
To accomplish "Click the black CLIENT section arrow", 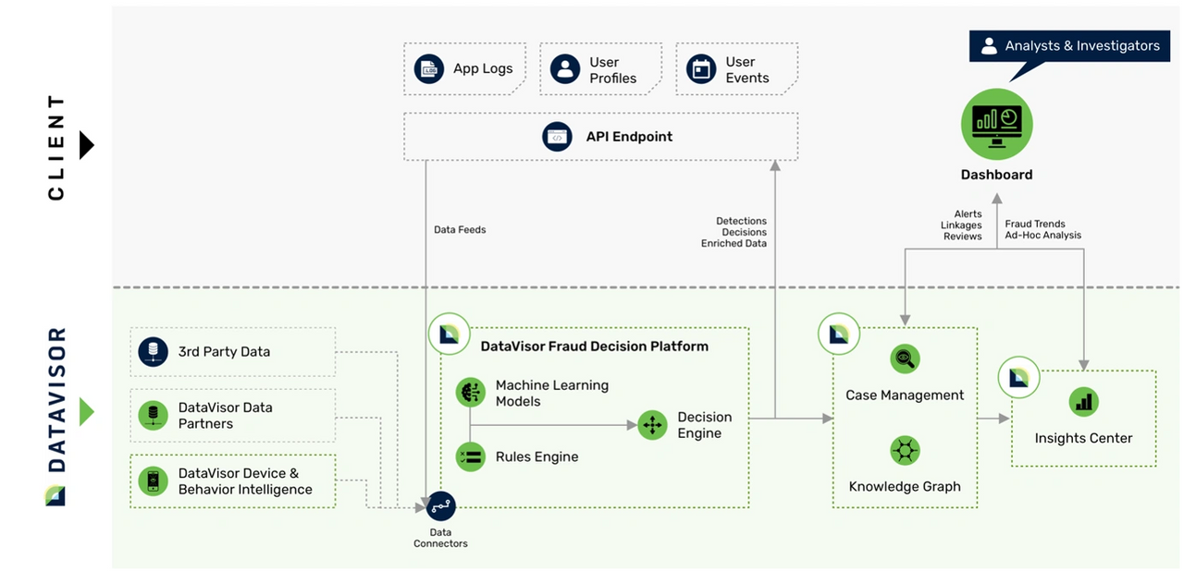I will 86,145.
